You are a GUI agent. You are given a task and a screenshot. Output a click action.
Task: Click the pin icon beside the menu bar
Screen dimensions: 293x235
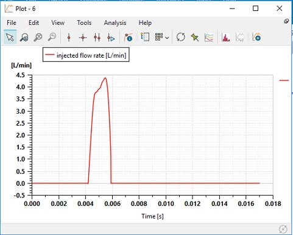[x=286, y=21]
